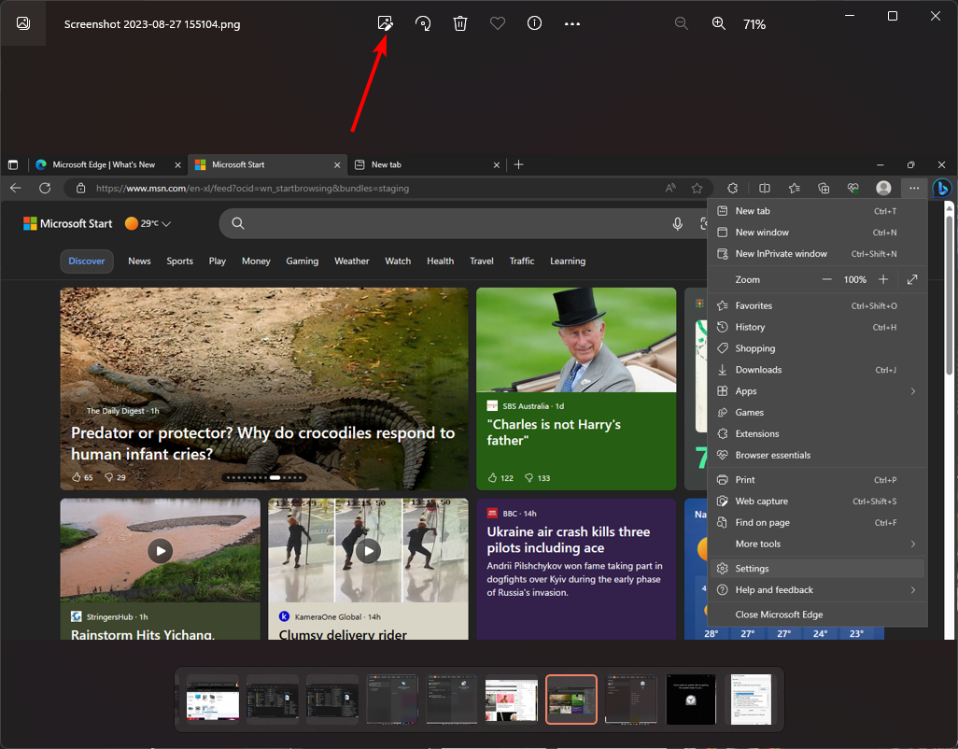Select Settings in the Edge menu

pos(752,569)
